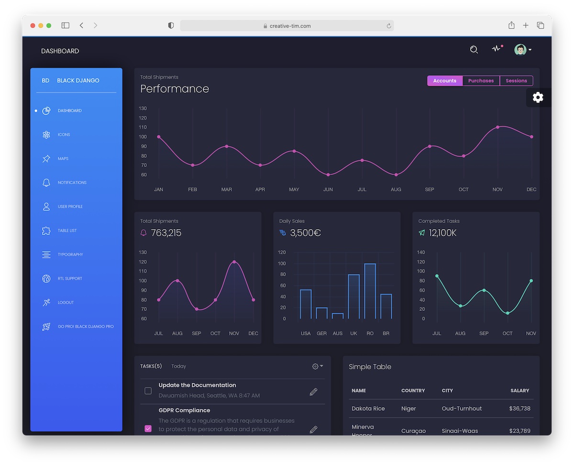Open the Dashboard pie-chart icon in sidebar

(x=46, y=111)
